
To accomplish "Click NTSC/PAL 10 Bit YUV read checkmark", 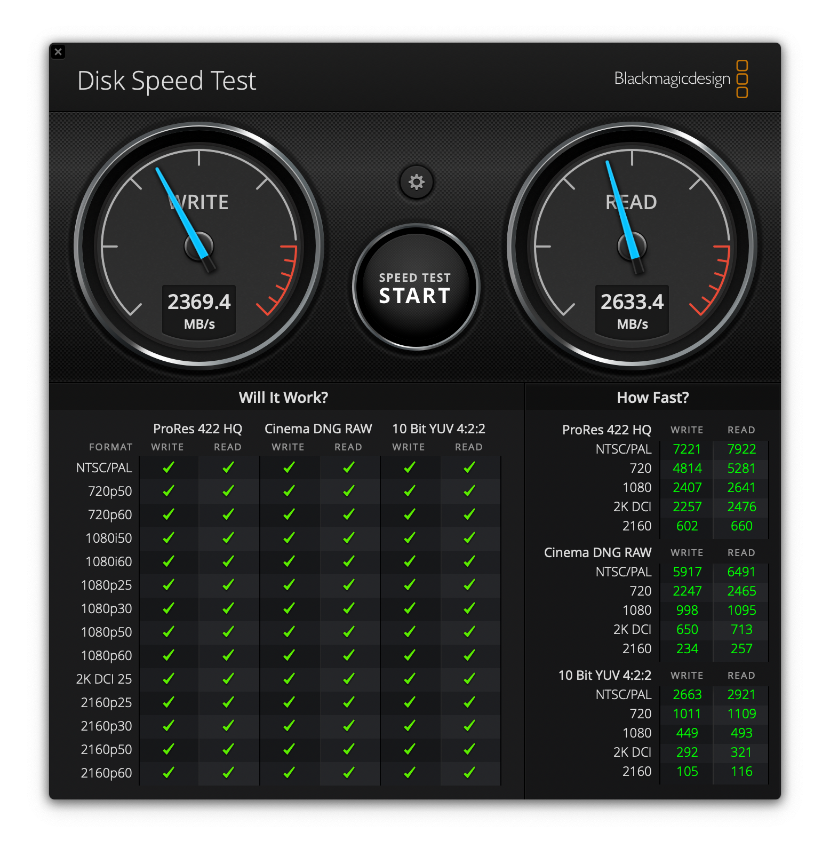I will (469, 467).
